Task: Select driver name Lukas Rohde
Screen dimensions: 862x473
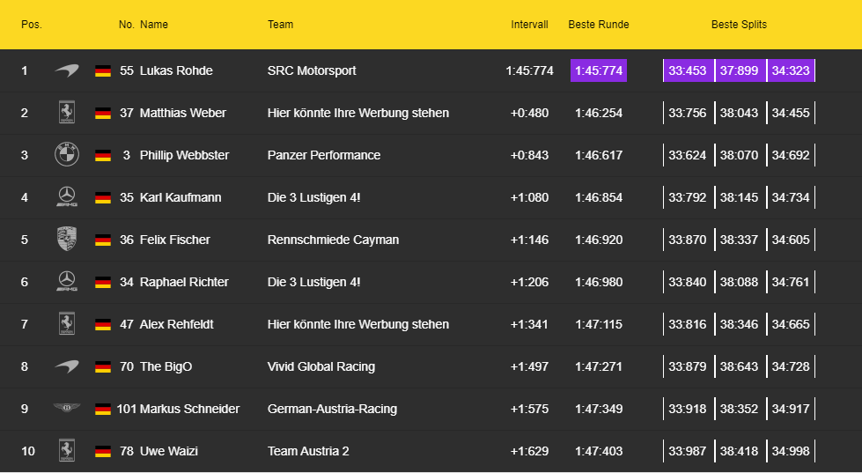Action: click(176, 70)
